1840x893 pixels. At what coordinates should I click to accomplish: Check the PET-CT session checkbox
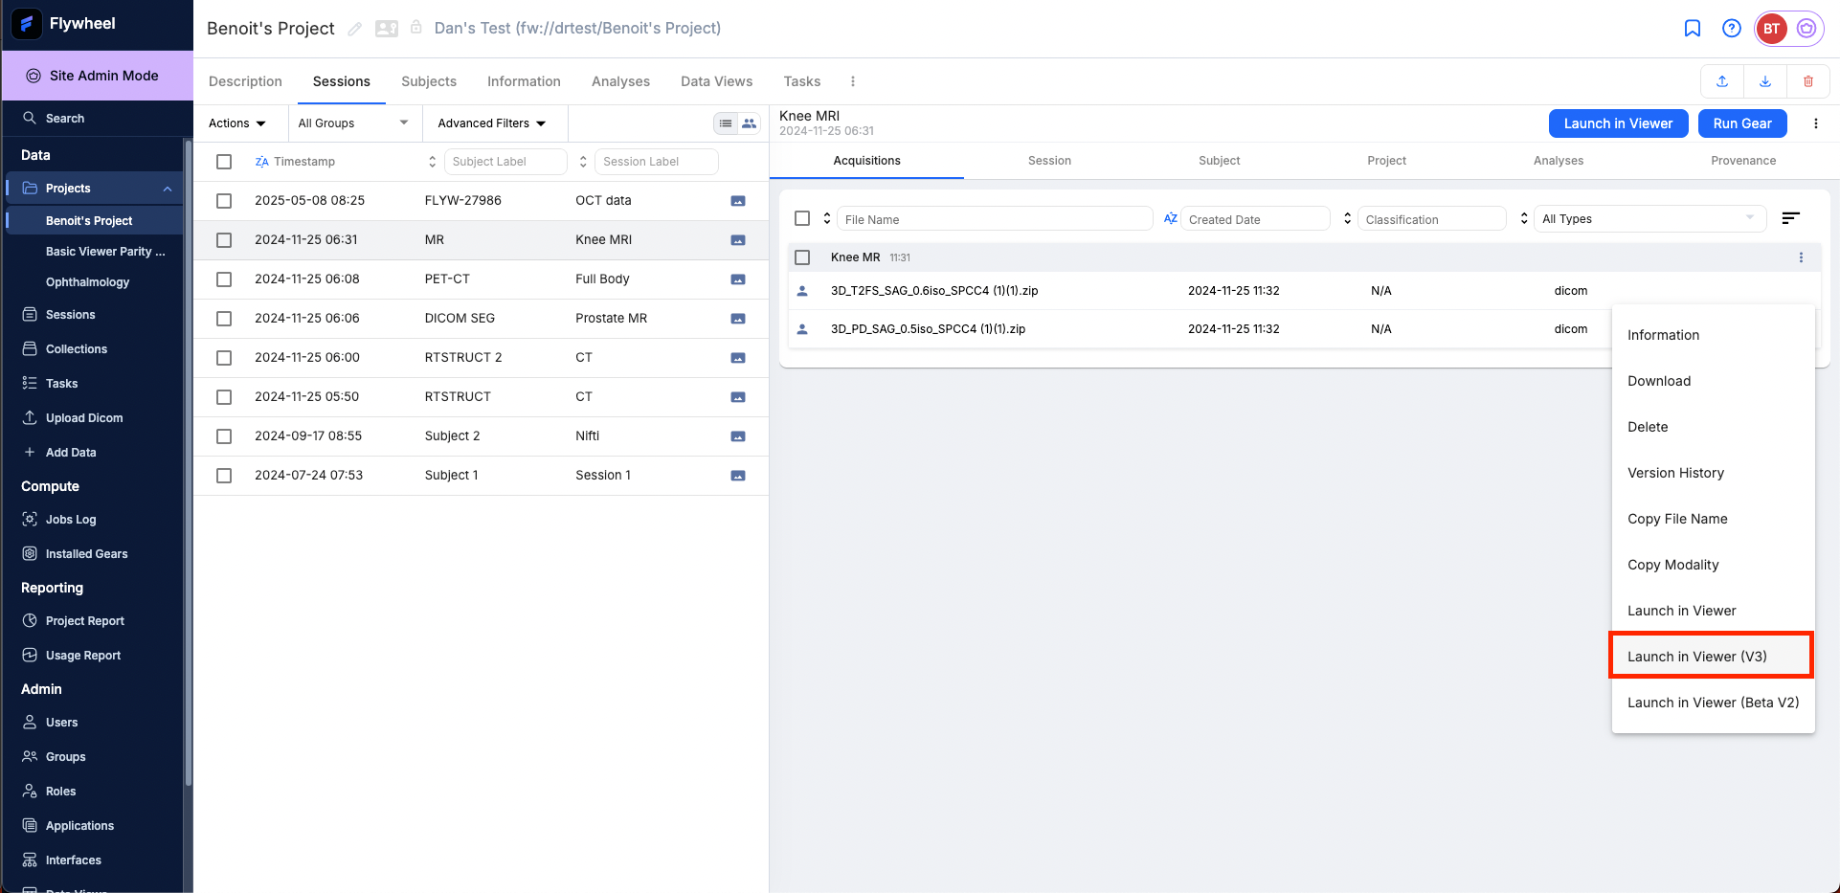[x=224, y=279]
